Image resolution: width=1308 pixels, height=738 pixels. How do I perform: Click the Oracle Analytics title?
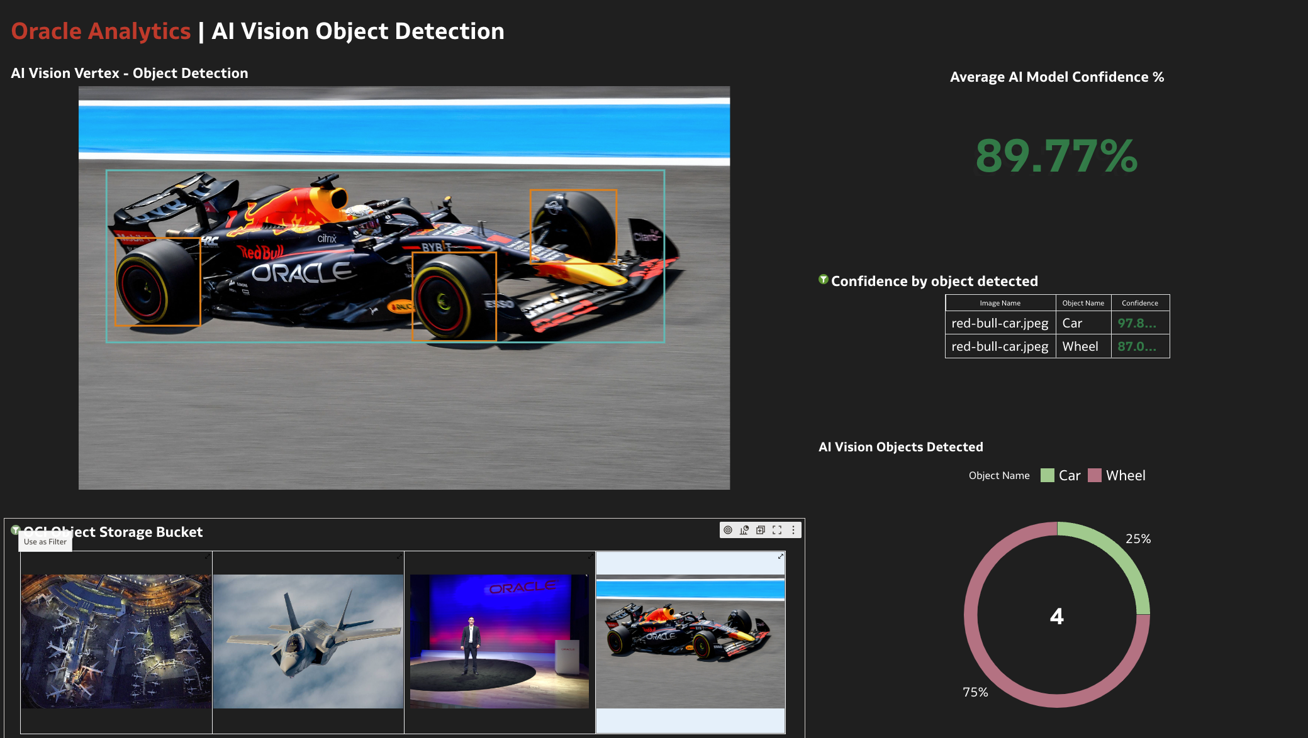(x=101, y=31)
